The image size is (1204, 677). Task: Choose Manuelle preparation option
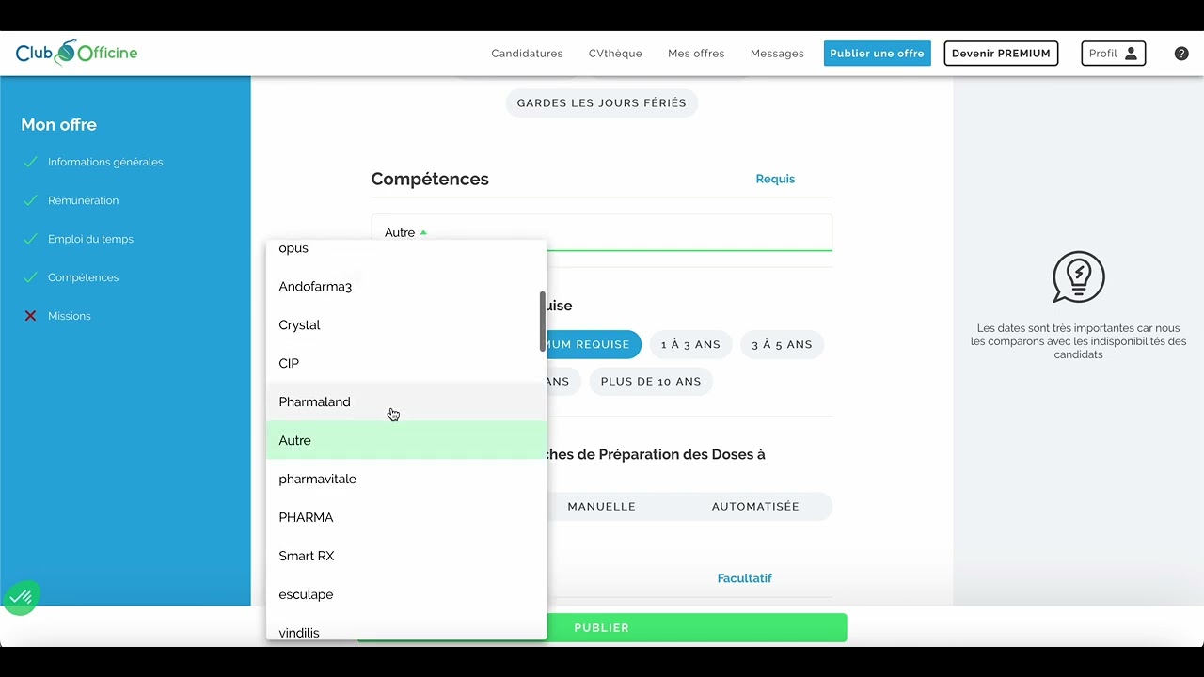point(602,507)
